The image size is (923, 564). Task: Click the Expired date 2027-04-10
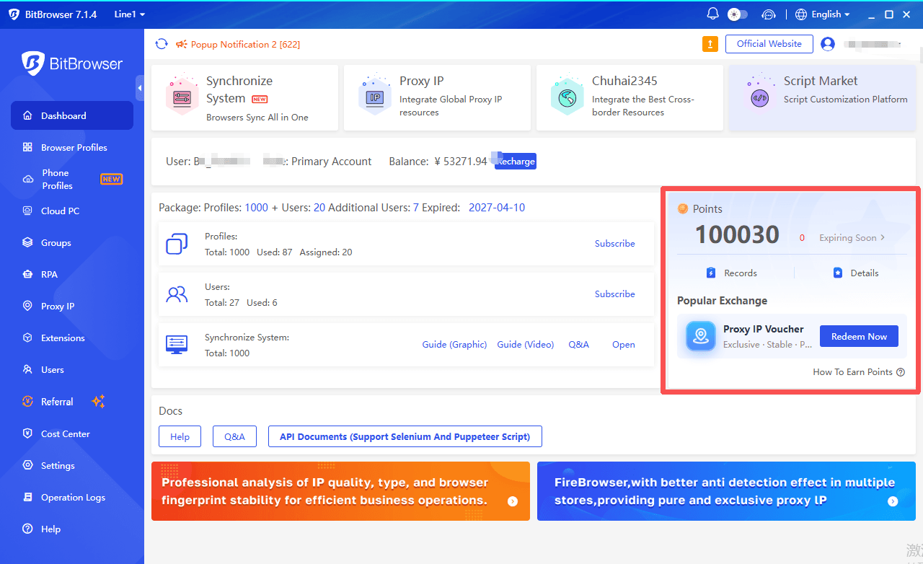click(x=497, y=207)
